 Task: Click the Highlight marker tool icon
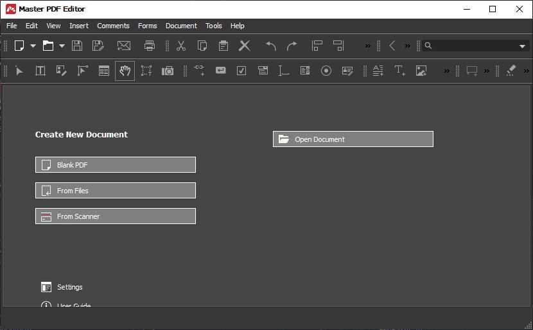511,71
